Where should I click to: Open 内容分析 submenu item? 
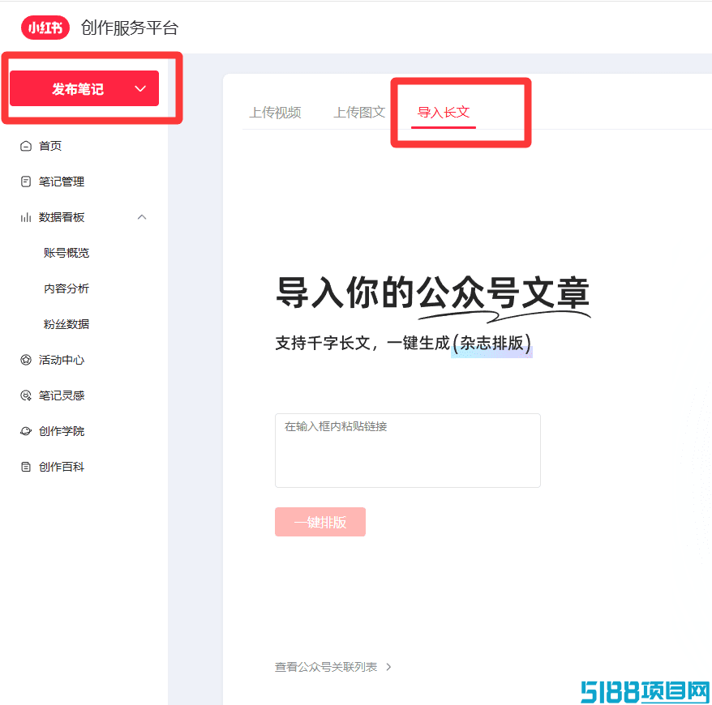pyautogui.click(x=66, y=288)
